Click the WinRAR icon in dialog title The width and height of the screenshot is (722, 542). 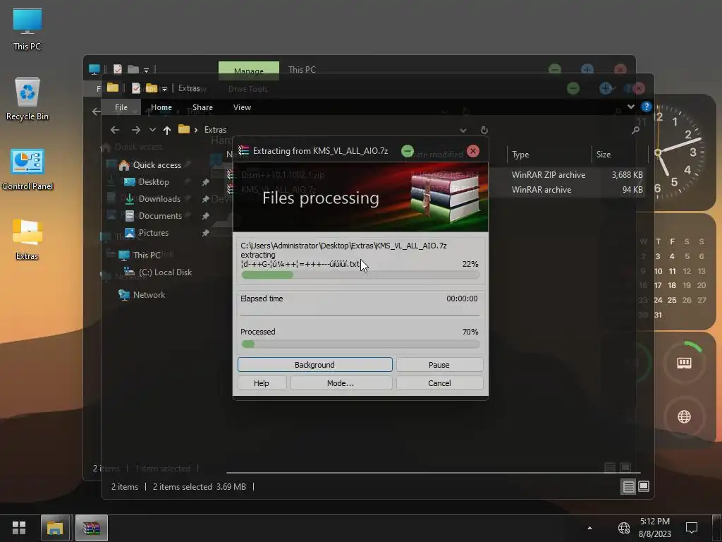(x=243, y=151)
